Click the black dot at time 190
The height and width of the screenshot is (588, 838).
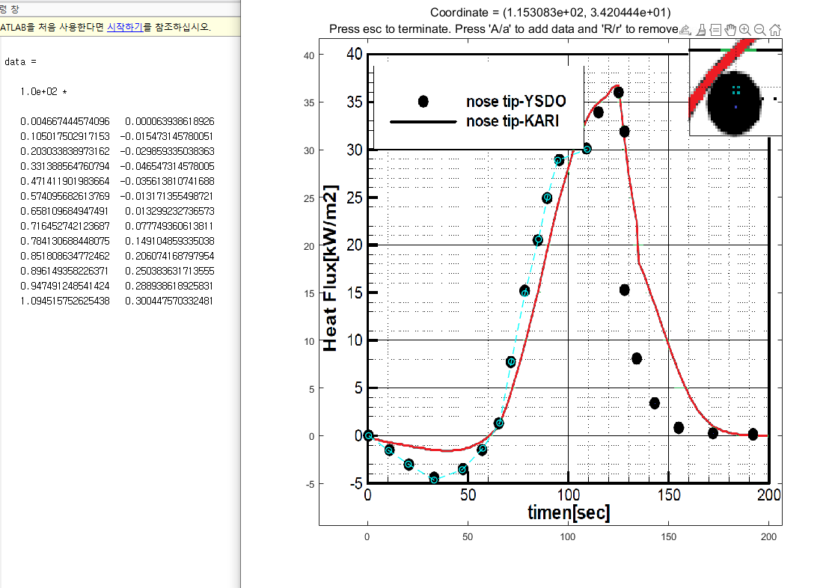tap(753, 435)
